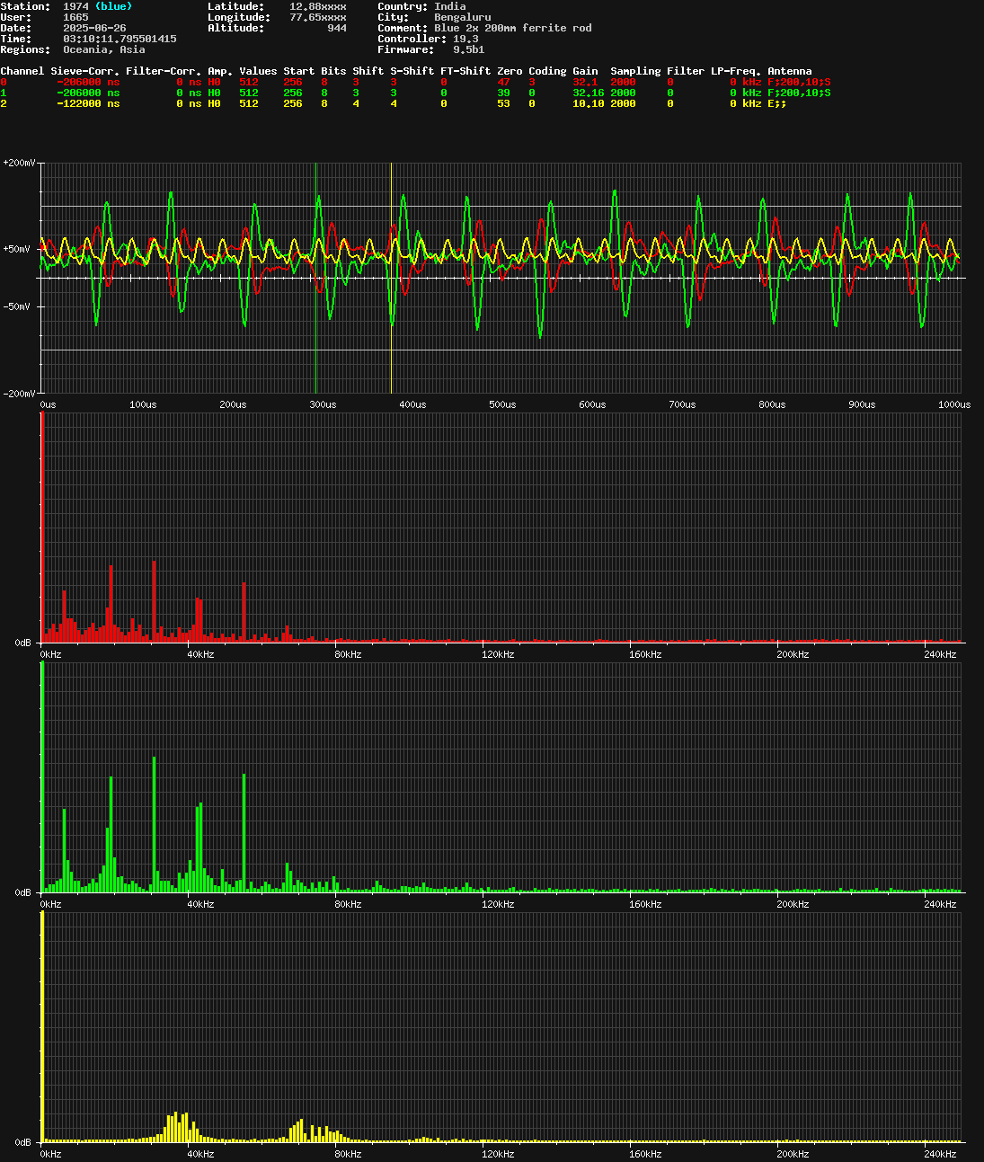Click the red channel zero value 47
This screenshot has height=1162, width=984.
503,82
